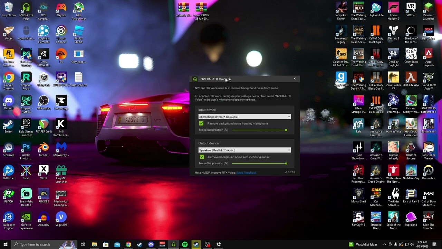Image resolution: width=442 pixels, height=249 pixels.
Task: Select the Audacity desktop icon
Action: click(x=44, y=219)
